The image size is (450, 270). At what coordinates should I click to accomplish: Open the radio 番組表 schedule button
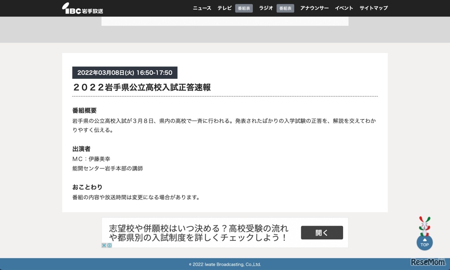285,8
